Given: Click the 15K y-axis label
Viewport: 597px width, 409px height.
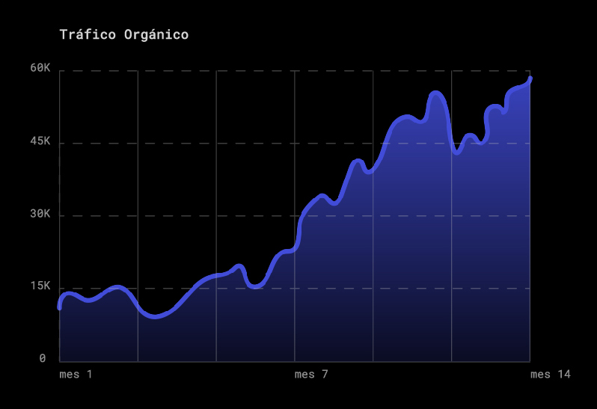Looking at the screenshot, I should click(x=40, y=286).
